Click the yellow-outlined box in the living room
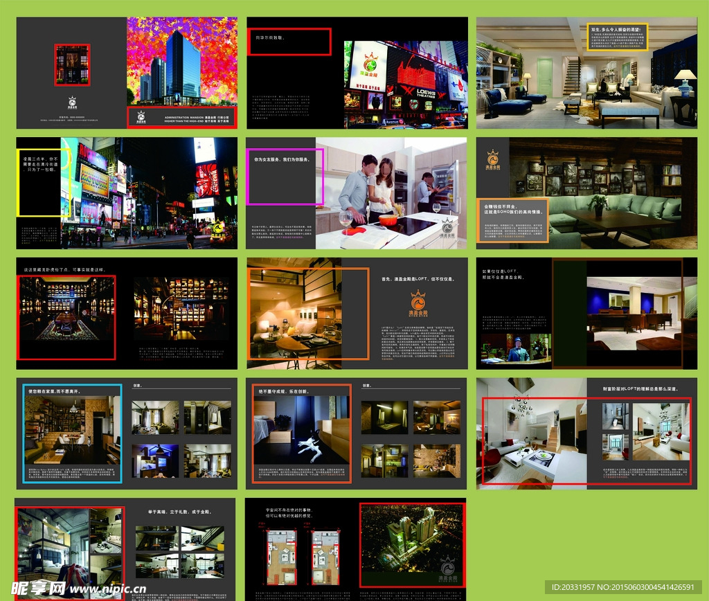 click(618, 37)
